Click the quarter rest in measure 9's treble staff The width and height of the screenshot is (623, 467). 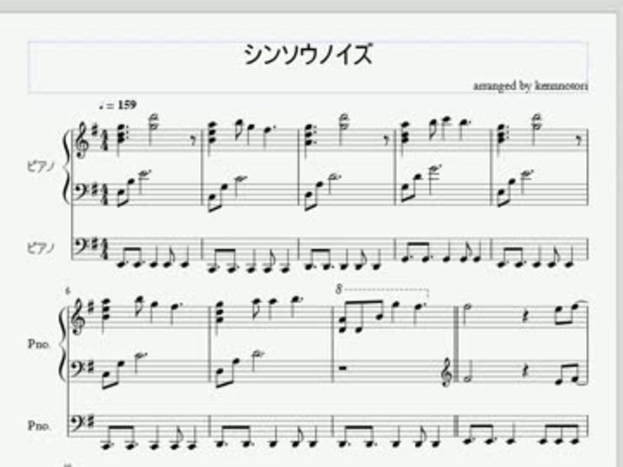[525, 316]
